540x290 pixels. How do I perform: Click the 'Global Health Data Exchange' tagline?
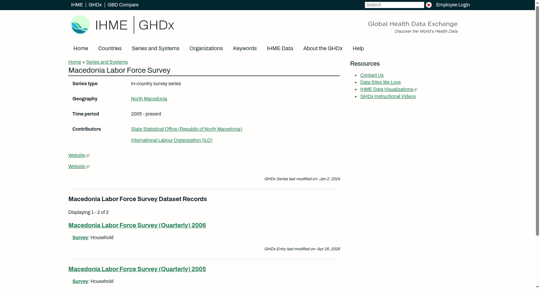[x=412, y=24]
